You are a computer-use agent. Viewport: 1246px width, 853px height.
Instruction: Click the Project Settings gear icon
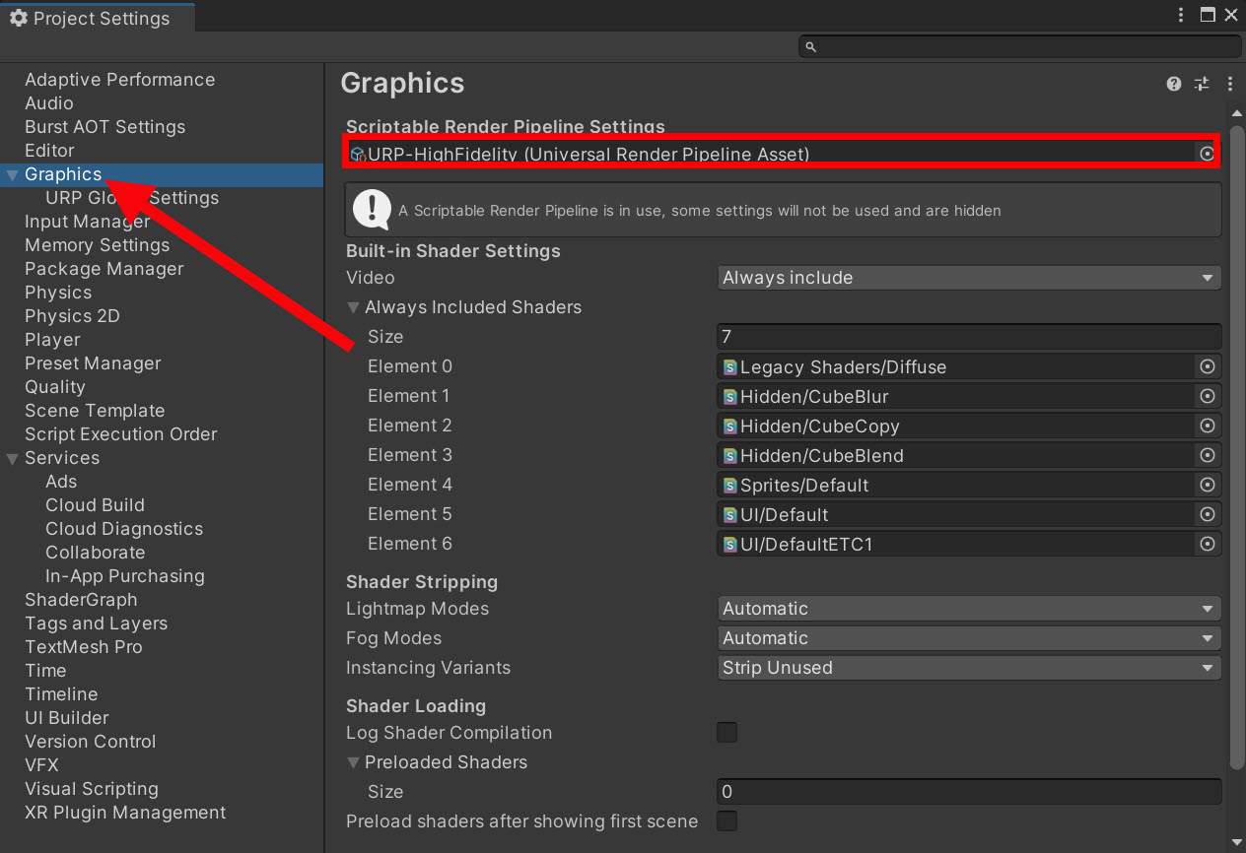[18, 18]
